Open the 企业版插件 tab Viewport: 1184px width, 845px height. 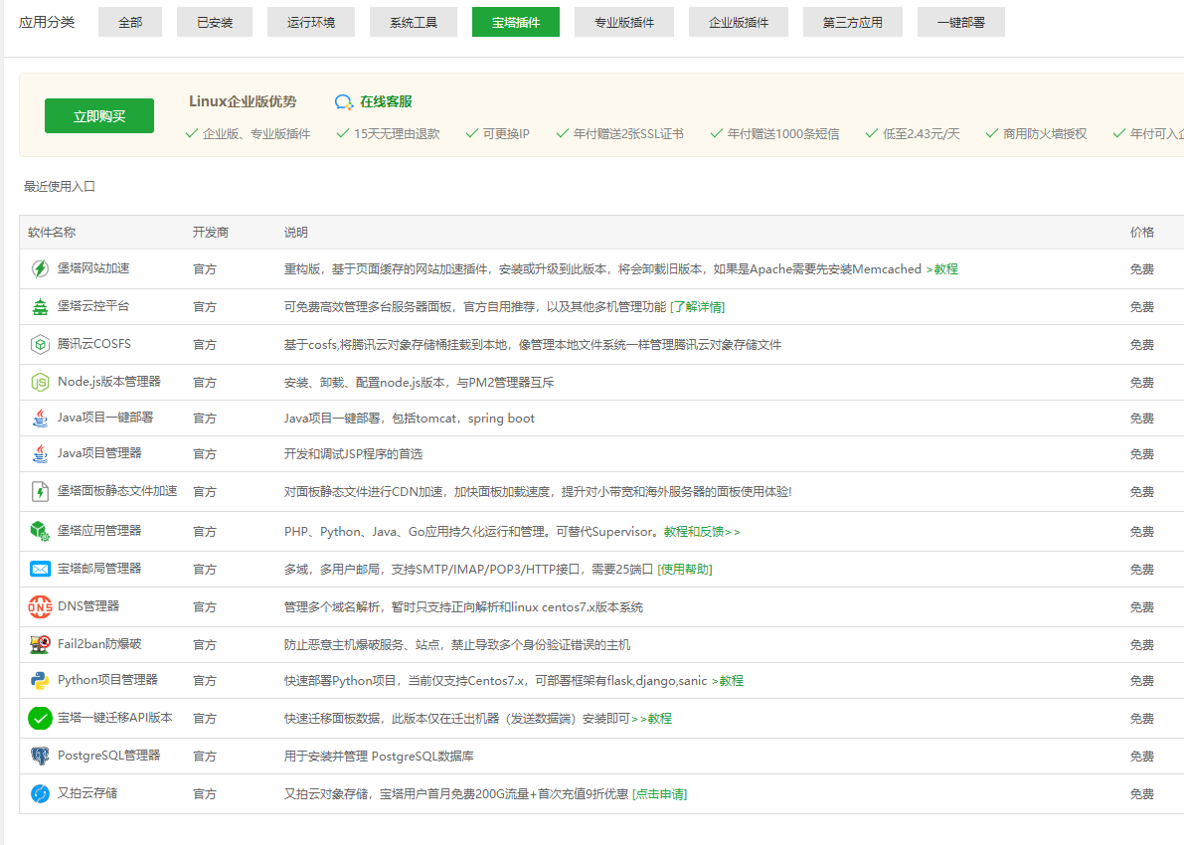tap(739, 22)
